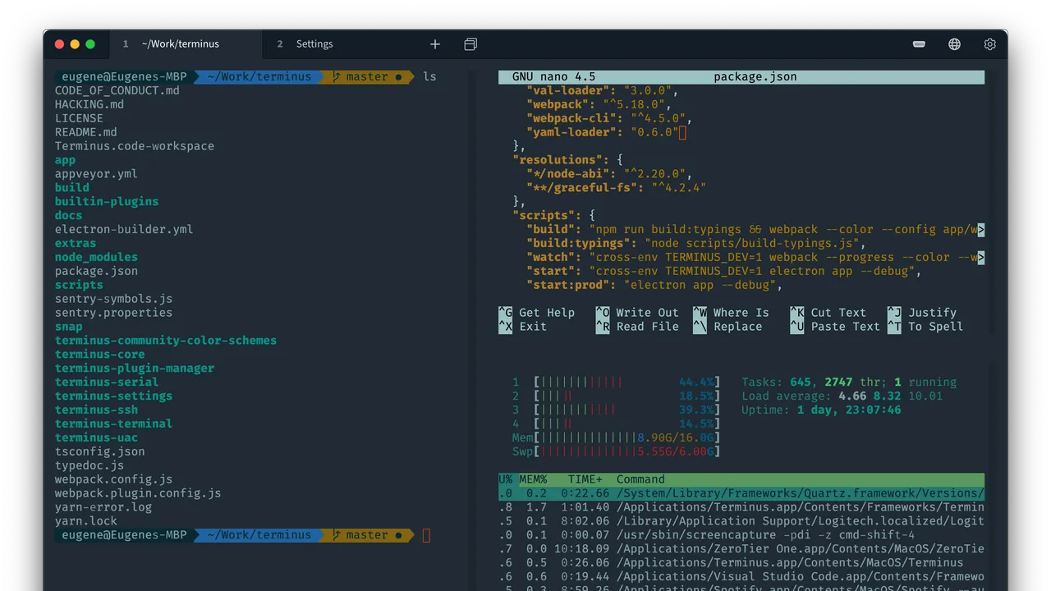
Task: Click sentry-symbols.js in the listing
Action: tap(113, 299)
